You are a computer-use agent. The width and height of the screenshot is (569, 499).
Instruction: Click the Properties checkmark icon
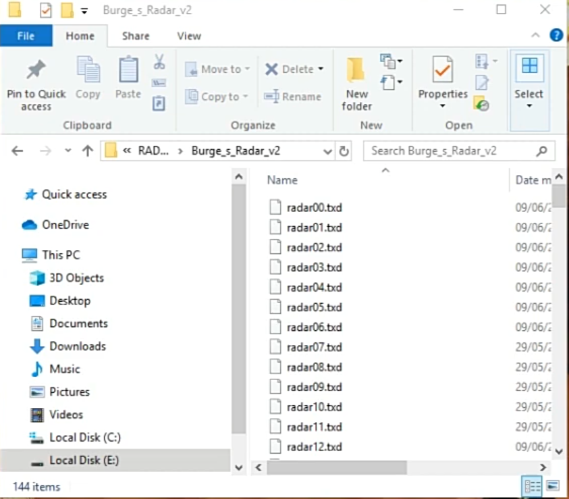[x=442, y=70]
